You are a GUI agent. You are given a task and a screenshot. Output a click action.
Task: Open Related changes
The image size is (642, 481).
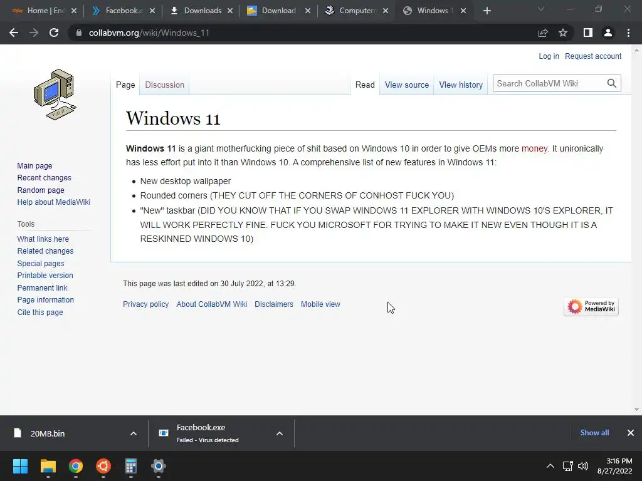point(45,251)
